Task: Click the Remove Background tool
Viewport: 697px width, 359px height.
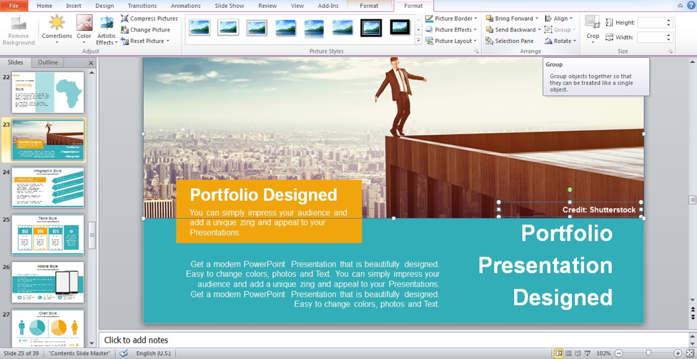Action: coord(18,30)
